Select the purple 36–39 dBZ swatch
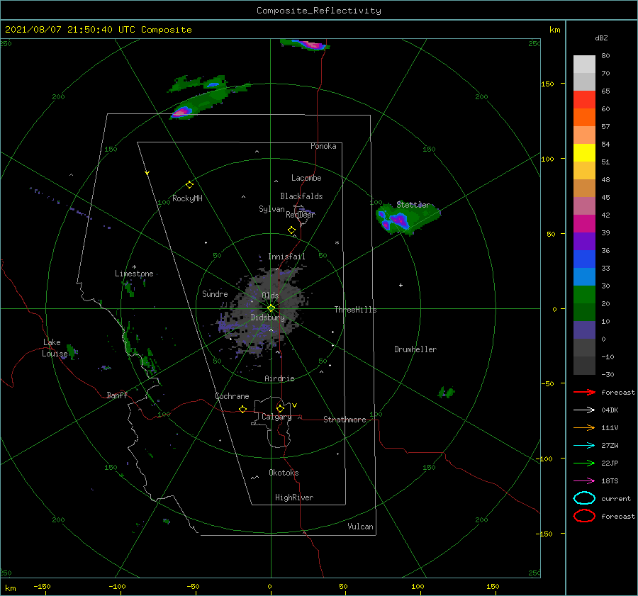638x596 pixels. [x=584, y=241]
